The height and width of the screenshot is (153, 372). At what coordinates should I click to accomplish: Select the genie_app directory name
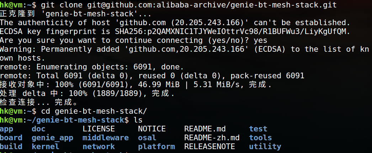(52, 138)
